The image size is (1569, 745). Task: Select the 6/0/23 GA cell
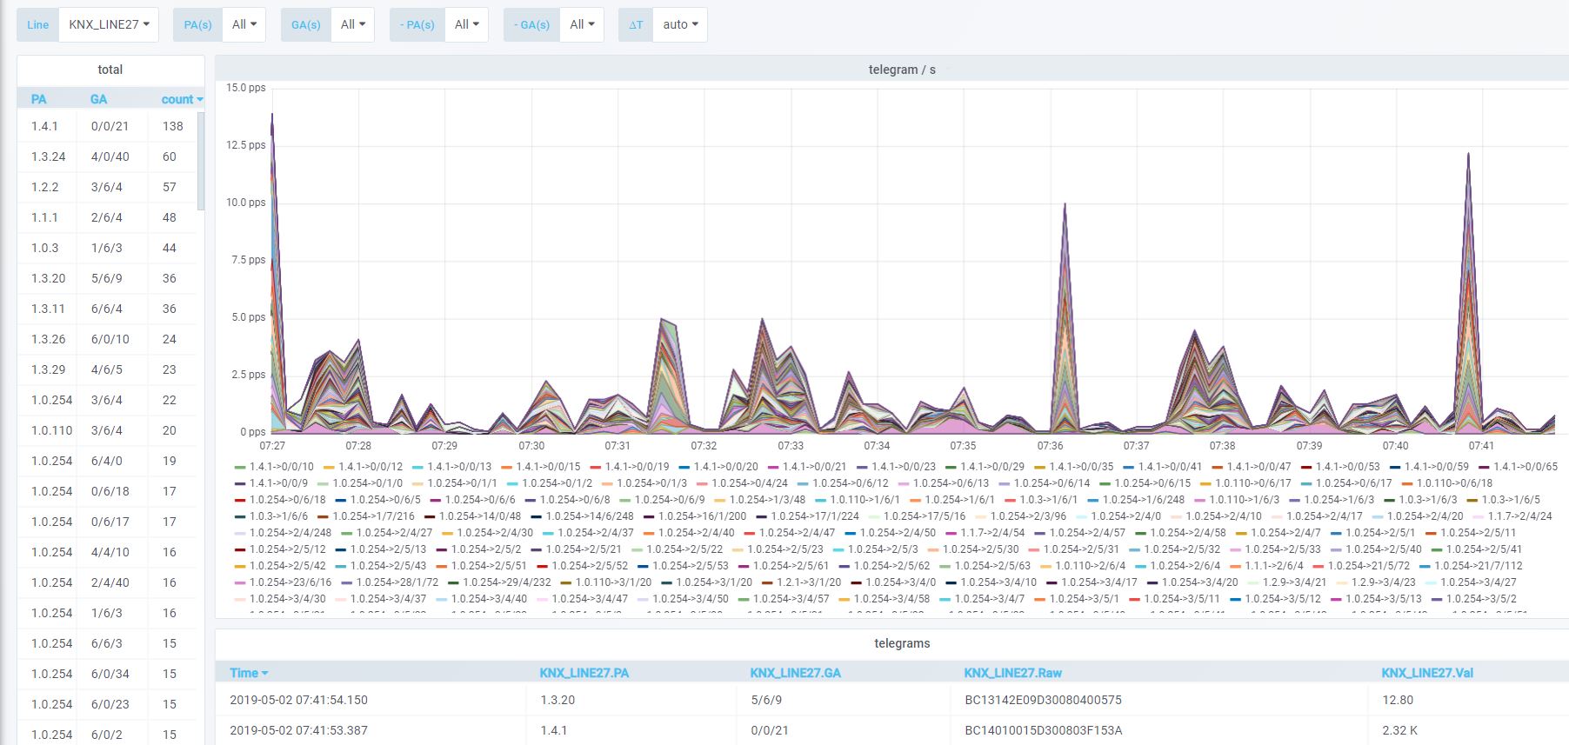(x=110, y=704)
